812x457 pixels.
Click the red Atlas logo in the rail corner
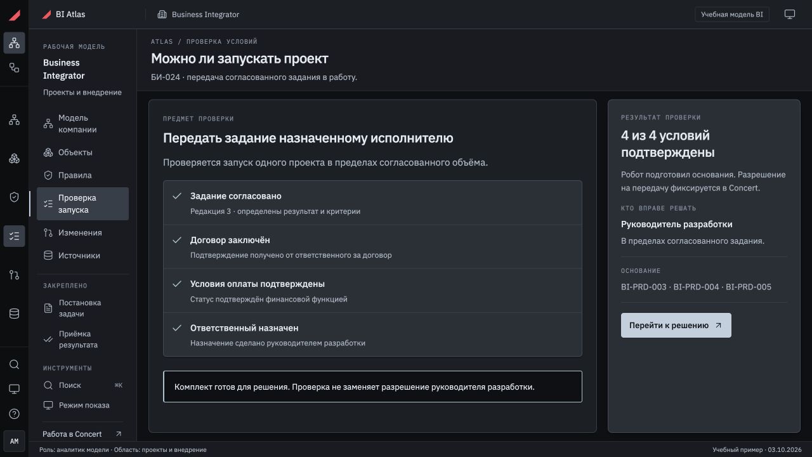pyautogui.click(x=14, y=15)
